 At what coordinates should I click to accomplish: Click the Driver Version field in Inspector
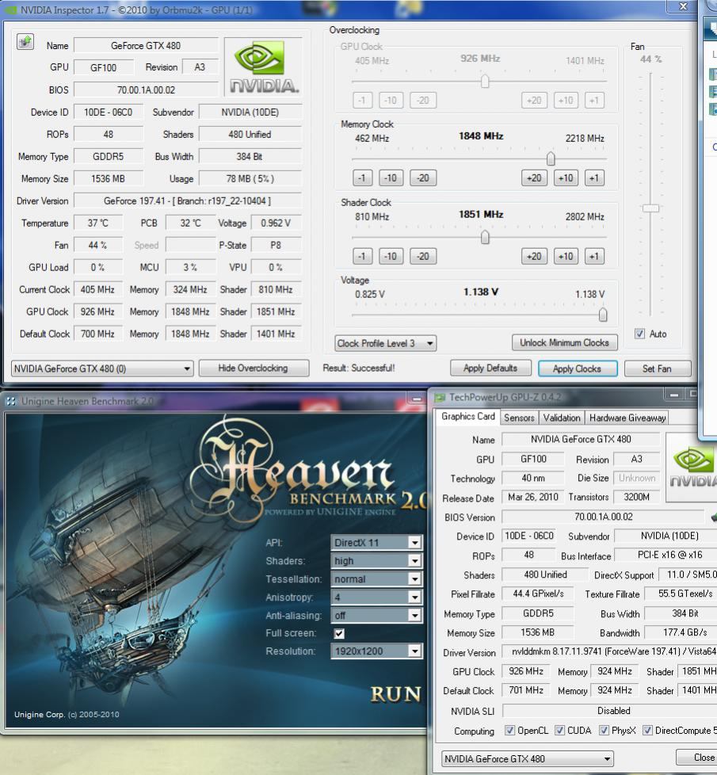(187, 200)
